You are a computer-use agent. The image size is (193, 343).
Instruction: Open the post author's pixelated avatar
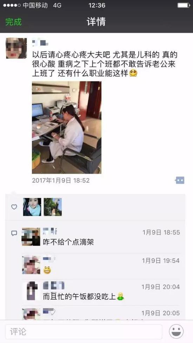tap(16, 48)
